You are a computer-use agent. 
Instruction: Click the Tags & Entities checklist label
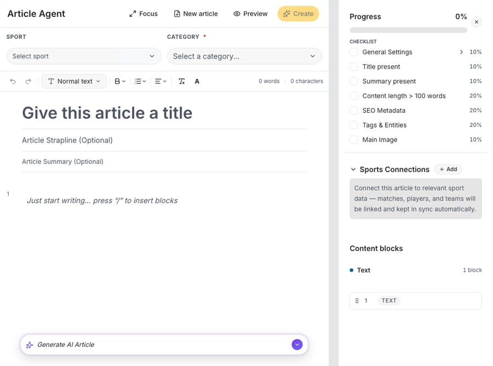[385, 125]
